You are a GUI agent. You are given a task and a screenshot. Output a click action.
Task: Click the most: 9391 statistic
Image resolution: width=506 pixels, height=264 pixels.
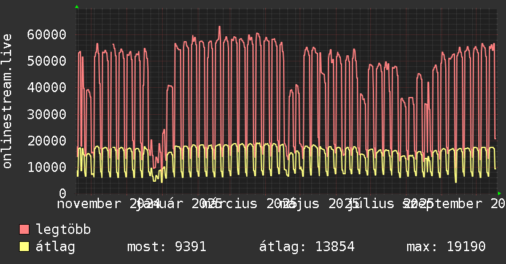pyautogui.click(x=166, y=247)
